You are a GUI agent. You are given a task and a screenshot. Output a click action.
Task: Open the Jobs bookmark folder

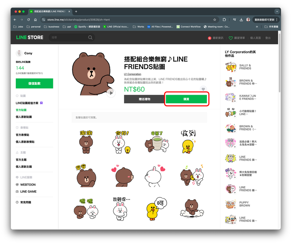[x=18, y=27]
